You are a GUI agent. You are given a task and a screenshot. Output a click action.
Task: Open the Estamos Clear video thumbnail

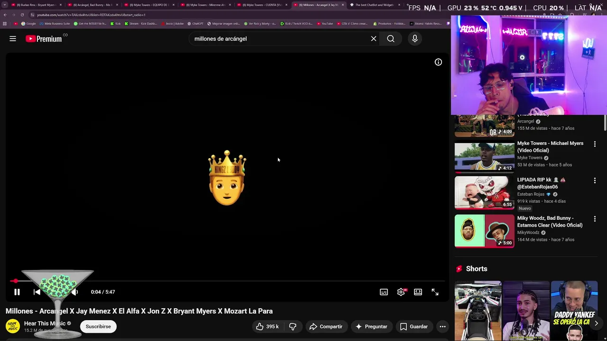[484, 231]
